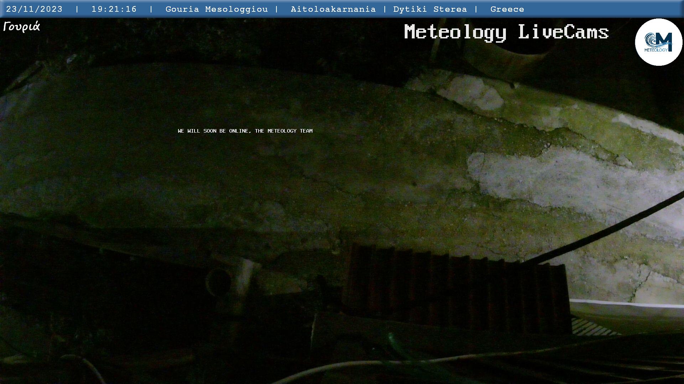Click the Greek Γουριά camera name
The height and width of the screenshot is (384, 684).
pos(22,27)
